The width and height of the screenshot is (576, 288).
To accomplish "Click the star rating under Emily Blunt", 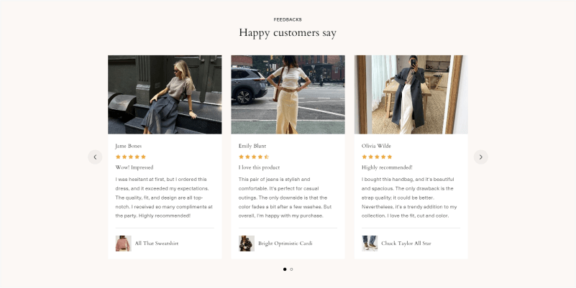I will [x=254, y=157].
